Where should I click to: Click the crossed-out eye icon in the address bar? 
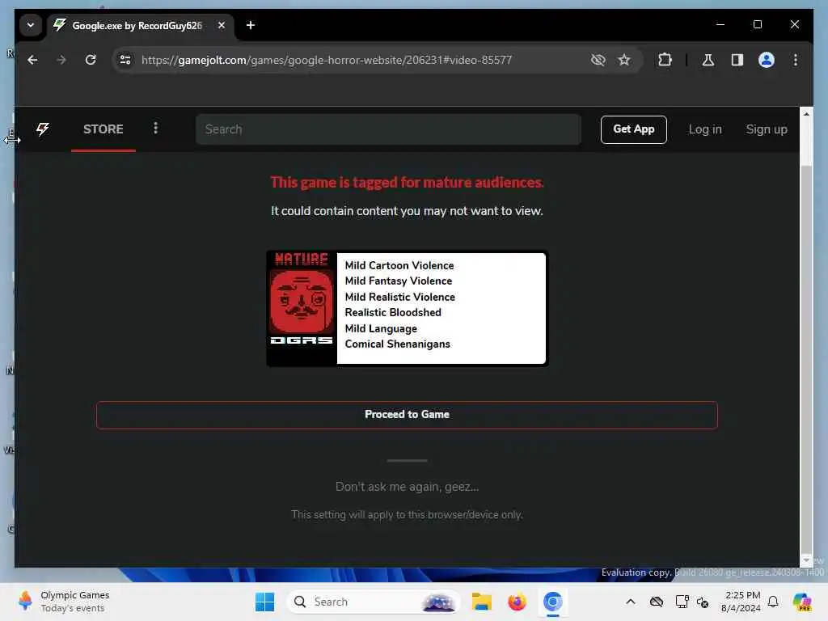598,60
